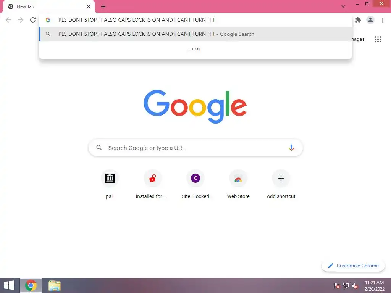The image size is (391, 293).
Task: Click the magnifier icon in the suggestion row
Action: coord(48,34)
